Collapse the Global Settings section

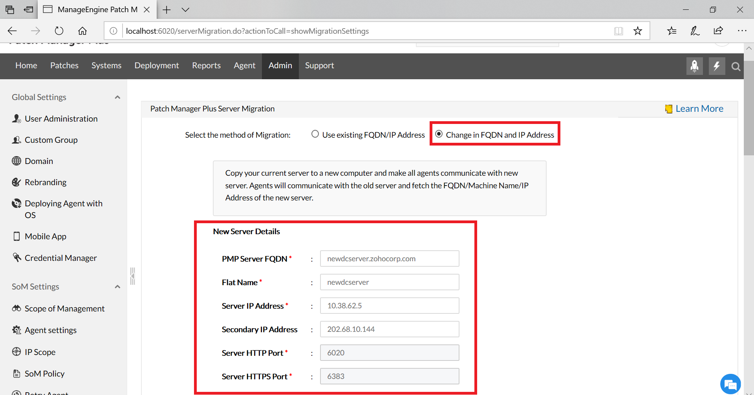pyautogui.click(x=117, y=97)
